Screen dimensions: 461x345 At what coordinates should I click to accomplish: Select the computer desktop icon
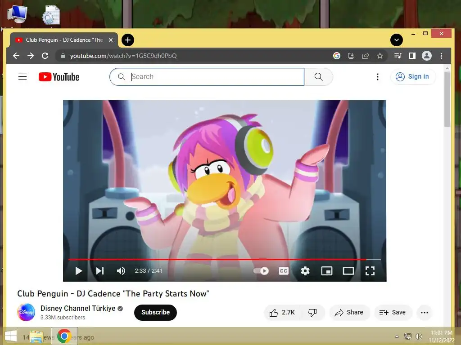point(17,14)
